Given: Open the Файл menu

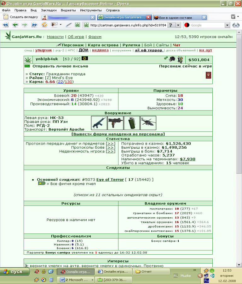Looking at the screenshot, I should 6,10.
